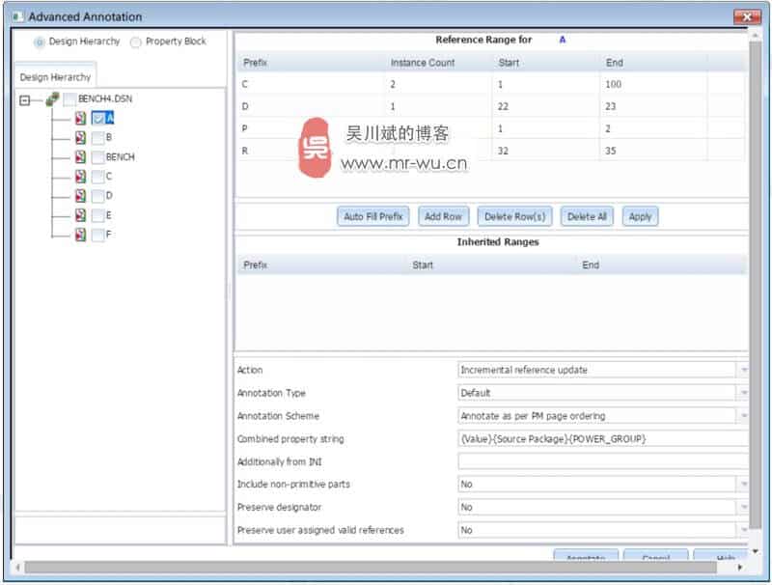The image size is (772, 585).
Task: Switch to the Design Hierarchy tab
Action: point(55,77)
